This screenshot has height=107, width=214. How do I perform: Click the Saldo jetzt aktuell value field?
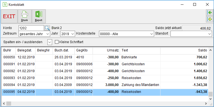(x=197, y=28)
